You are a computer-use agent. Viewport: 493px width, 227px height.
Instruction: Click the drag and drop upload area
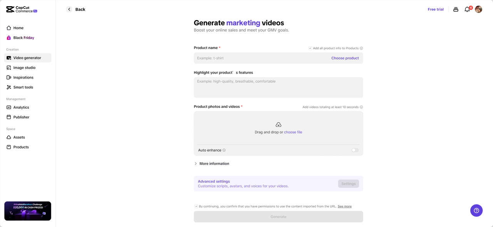point(278,128)
